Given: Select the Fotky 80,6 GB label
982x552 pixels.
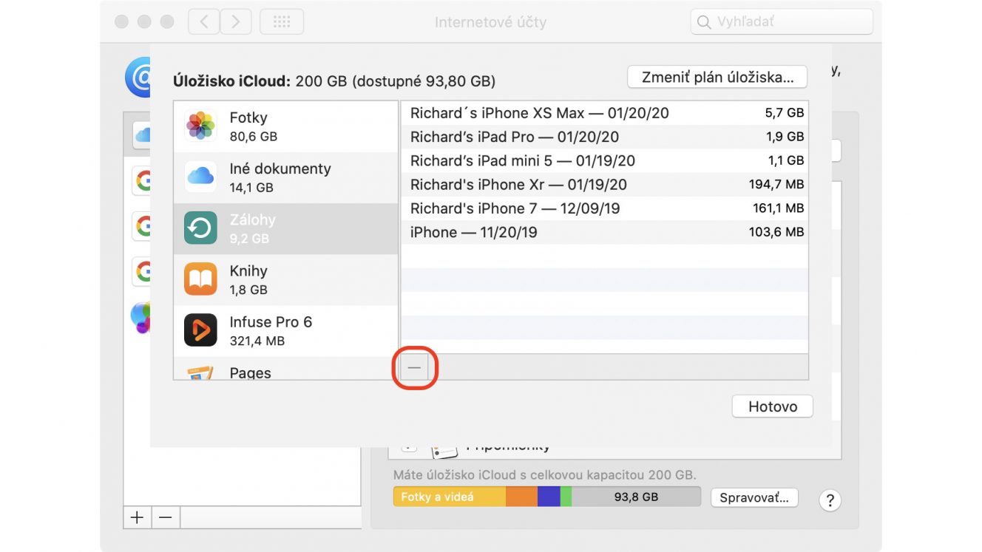Looking at the screenshot, I should 254,126.
